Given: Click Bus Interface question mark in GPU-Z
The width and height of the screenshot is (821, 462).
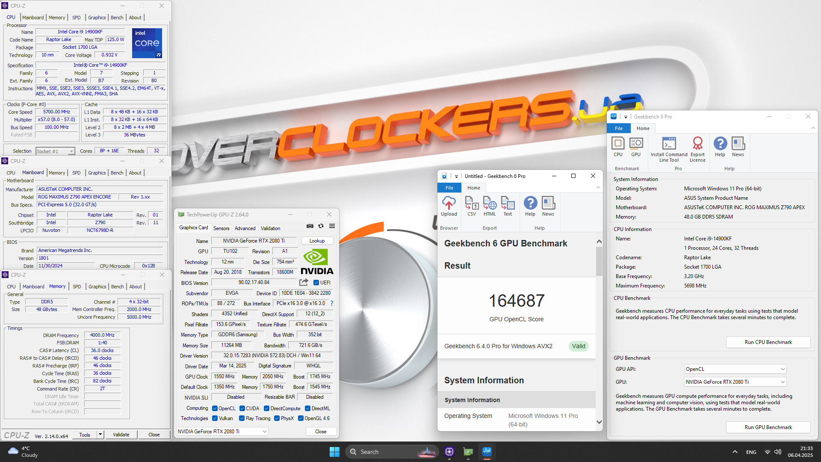Looking at the screenshot, I should pyautogui.click(x=332, y=303).
